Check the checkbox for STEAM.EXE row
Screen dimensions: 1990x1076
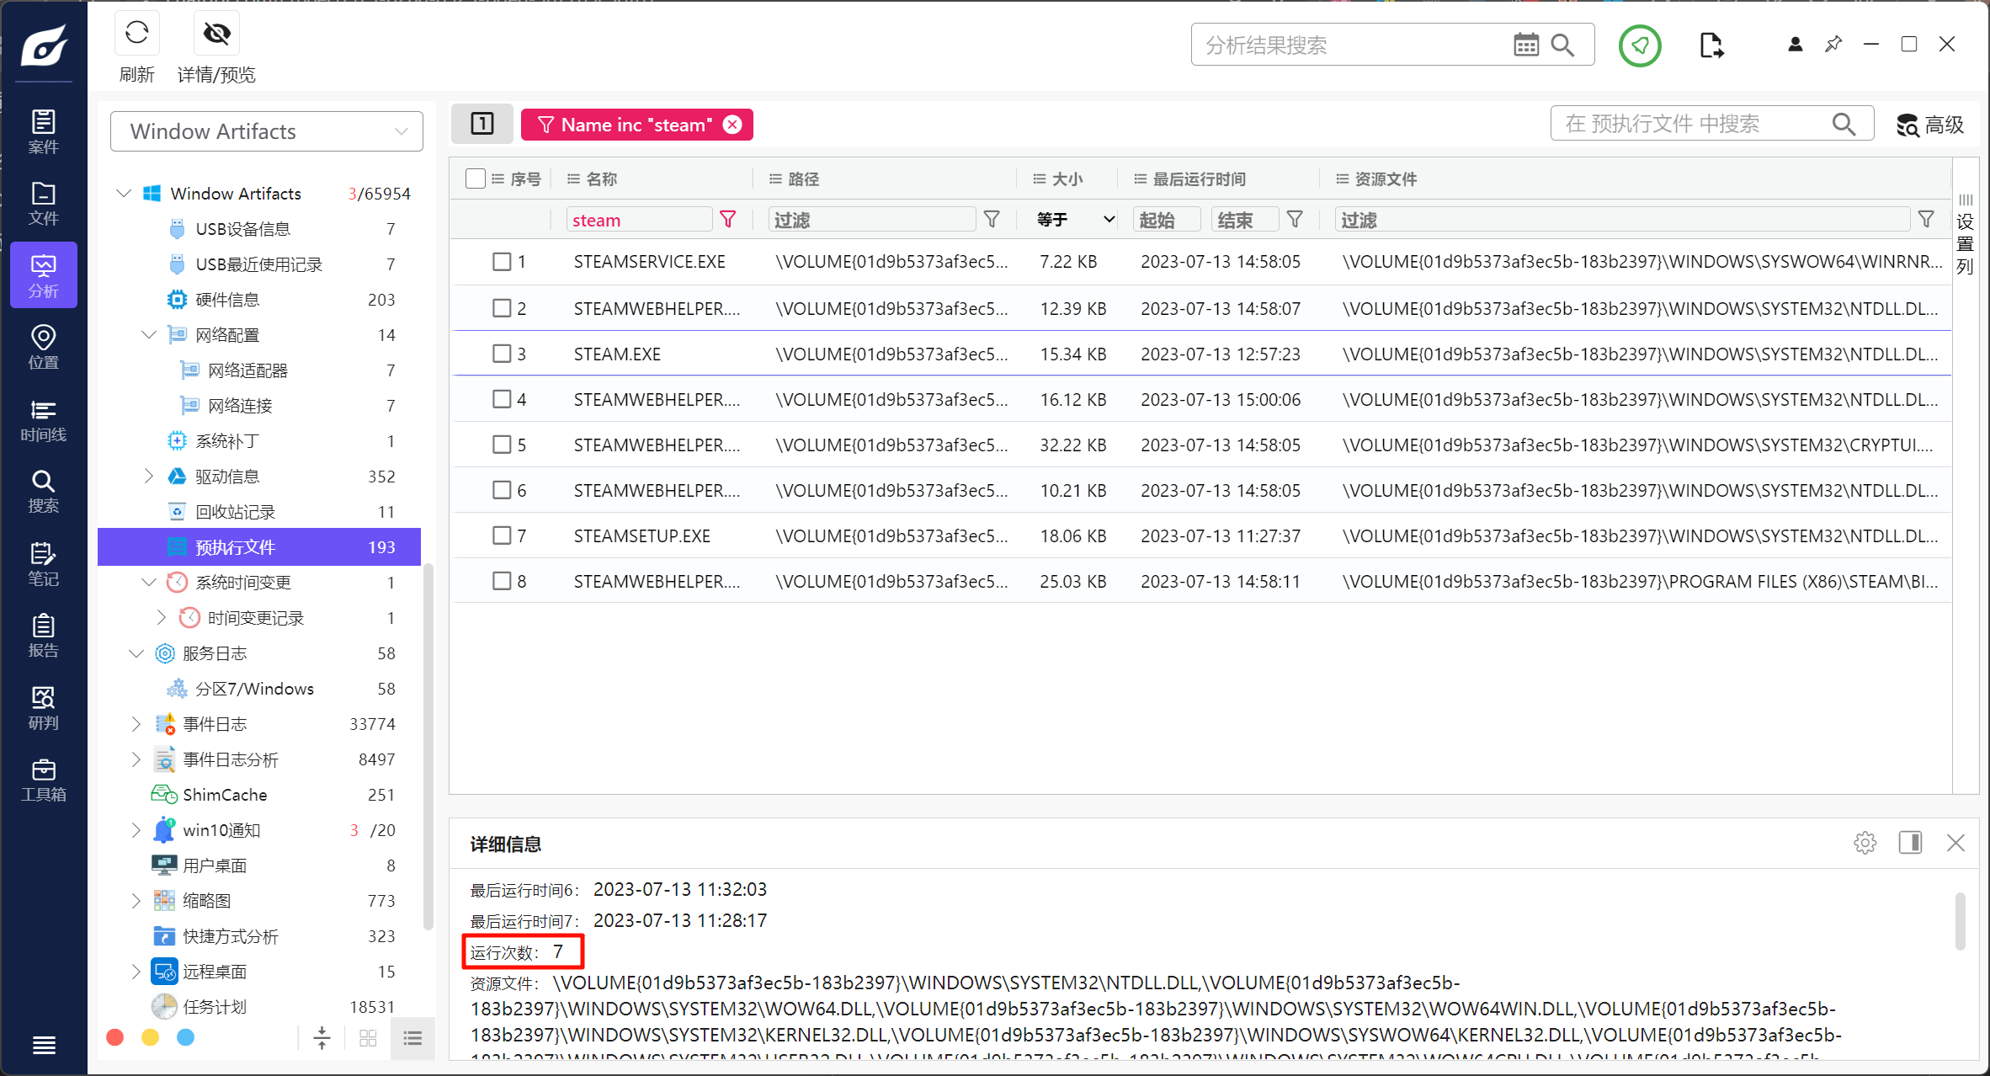tap(502, 354)
